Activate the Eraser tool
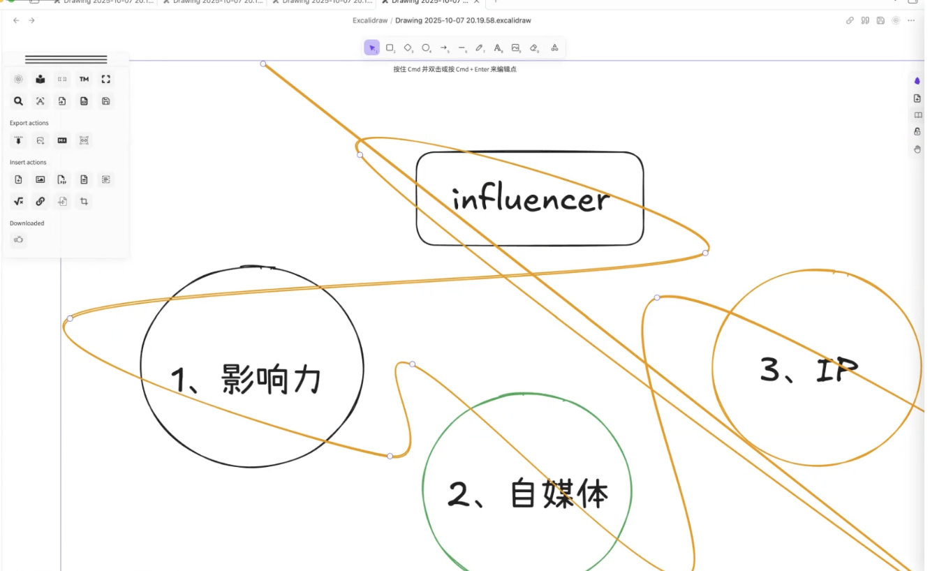The height and width of the screenshot is (571, 930). click(534, 48)
